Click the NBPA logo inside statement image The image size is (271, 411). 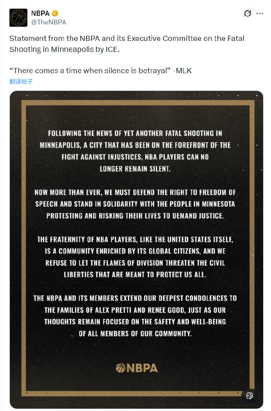point(137,368)
